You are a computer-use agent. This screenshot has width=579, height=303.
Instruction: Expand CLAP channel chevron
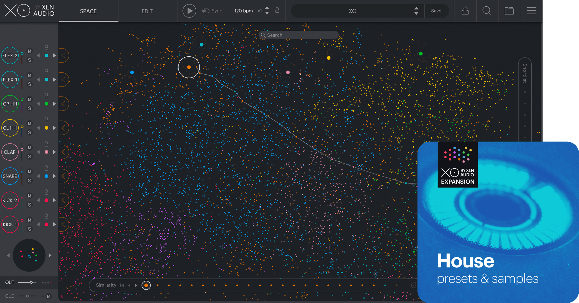click(x=64, y=152)
